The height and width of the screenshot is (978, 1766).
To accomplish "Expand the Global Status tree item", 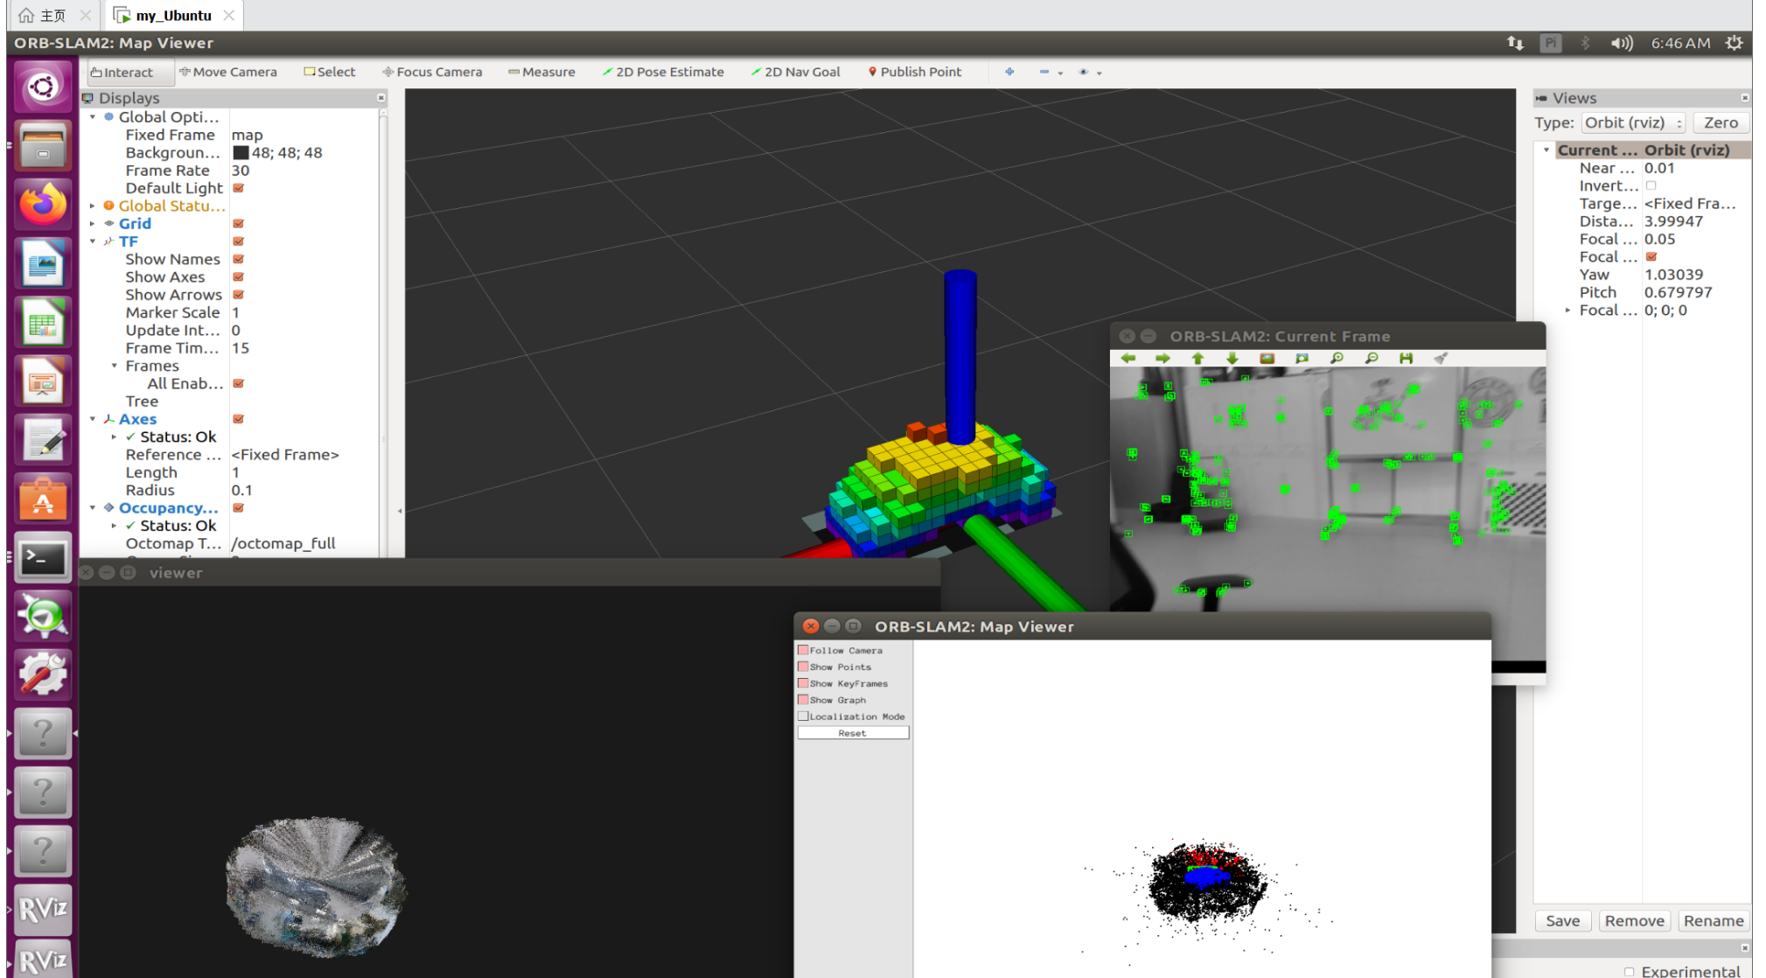I will [x=94, y=206].
